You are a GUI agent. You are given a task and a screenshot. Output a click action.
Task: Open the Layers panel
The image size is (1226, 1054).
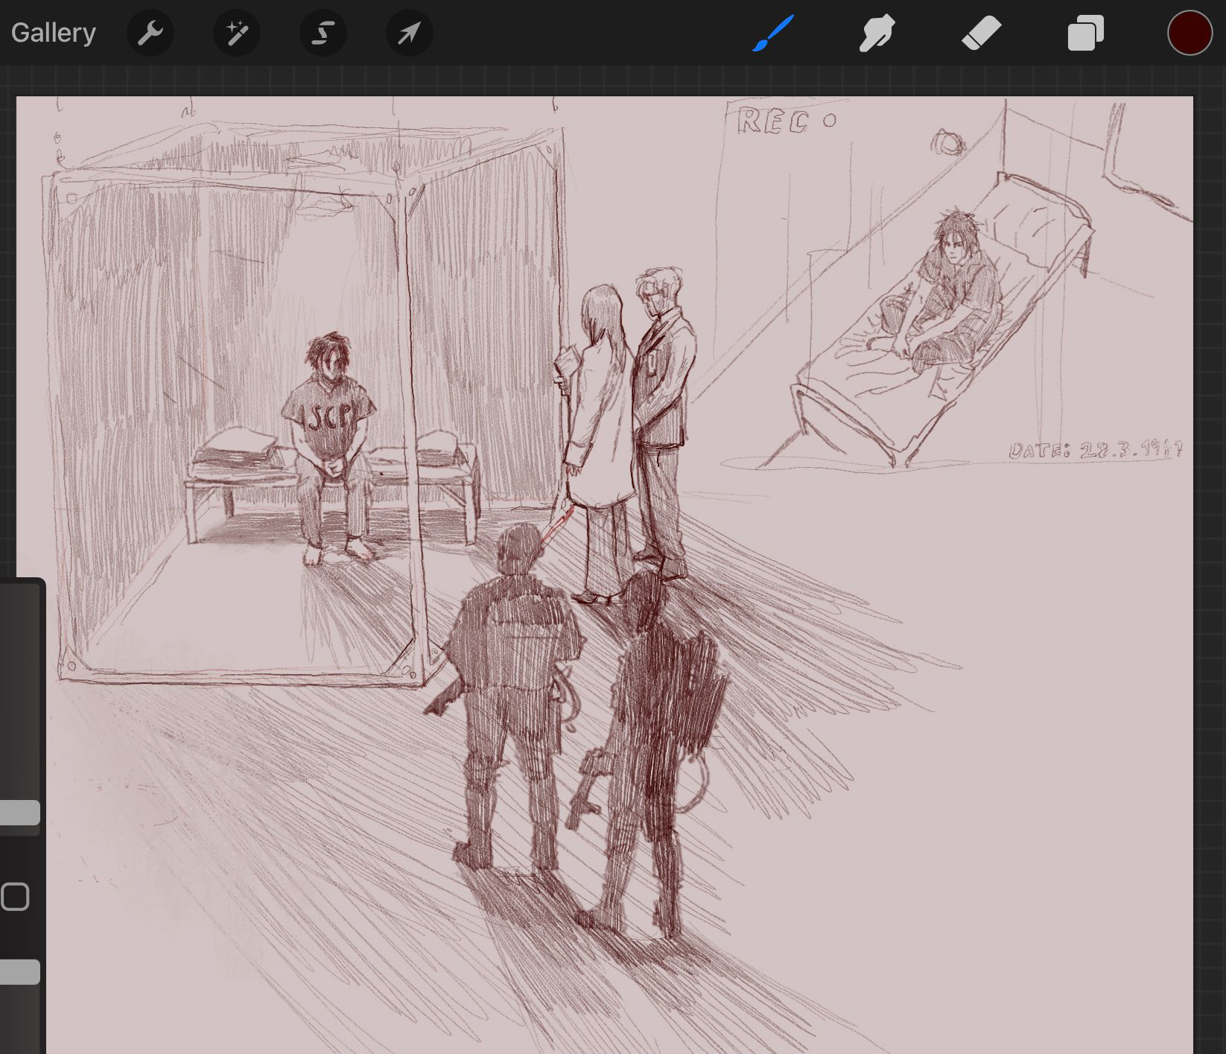[x=1085, y=34]
